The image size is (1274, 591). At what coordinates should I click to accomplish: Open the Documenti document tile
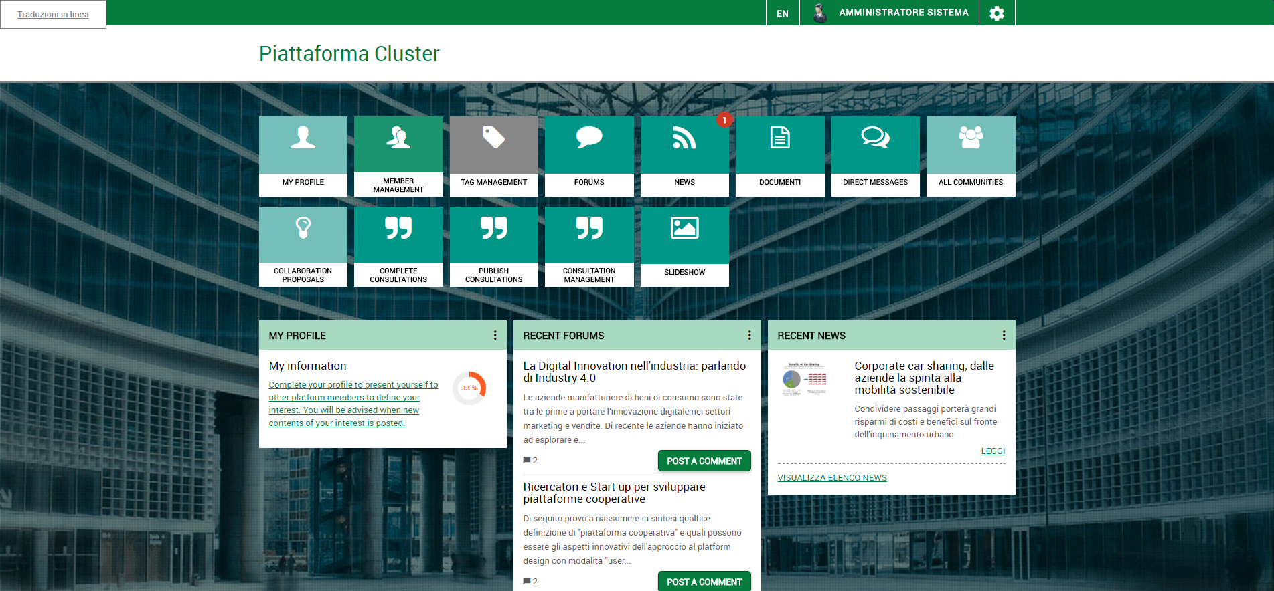point(780,138)
